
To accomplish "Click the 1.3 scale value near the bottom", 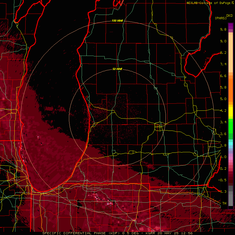I will click(223, 192).
